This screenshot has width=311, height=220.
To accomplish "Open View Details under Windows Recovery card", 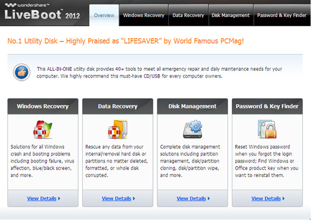I will click(x=42, y=198).
